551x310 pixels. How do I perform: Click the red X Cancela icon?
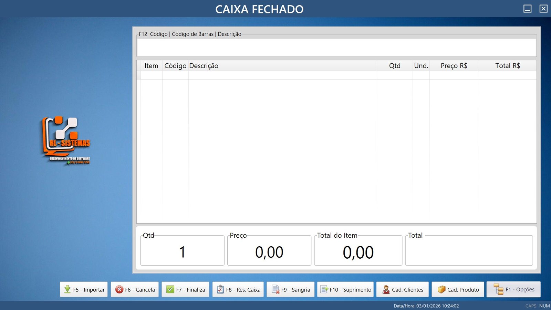(x=119, y=289)
